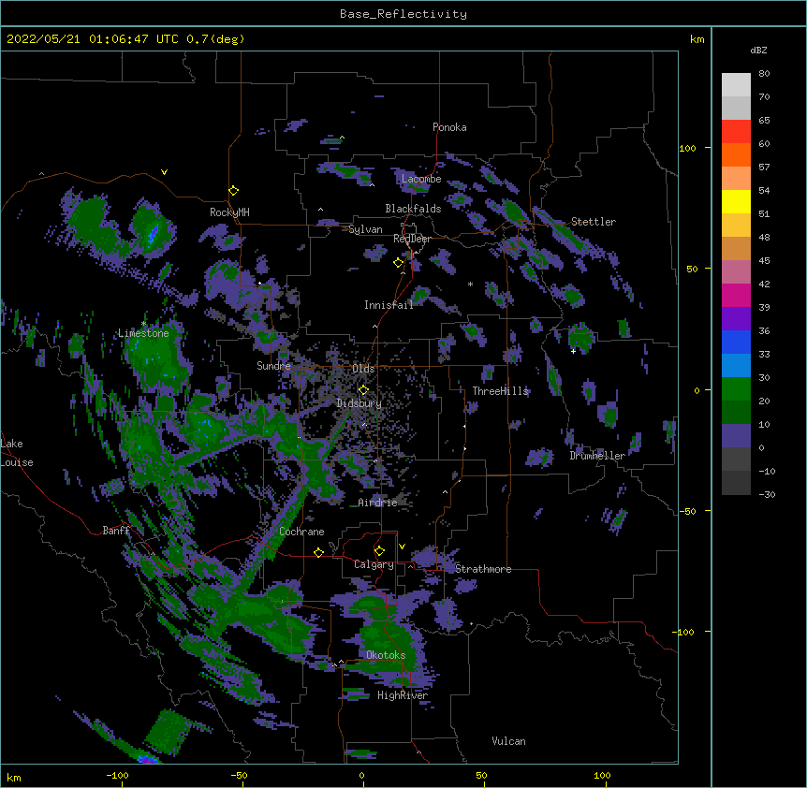Click the ThreeHills label
Screen dimensions: 807x788
tap(500, 391)
